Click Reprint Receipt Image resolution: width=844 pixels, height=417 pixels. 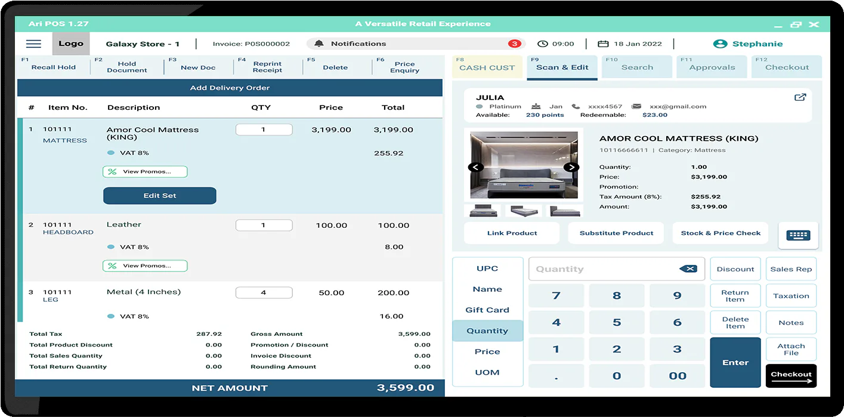pos(267,67)
